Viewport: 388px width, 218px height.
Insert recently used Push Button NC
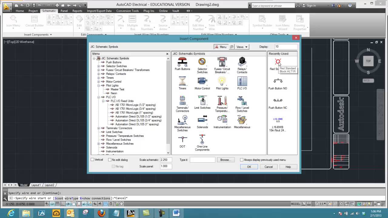tap(278, 101)
